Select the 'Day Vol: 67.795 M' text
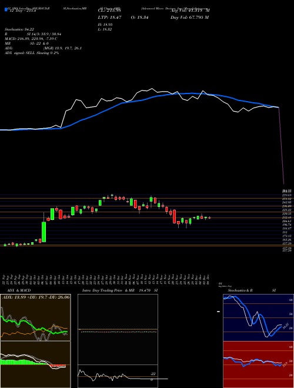This screenshot has height=388, width=294. click(x=190, y=18)
